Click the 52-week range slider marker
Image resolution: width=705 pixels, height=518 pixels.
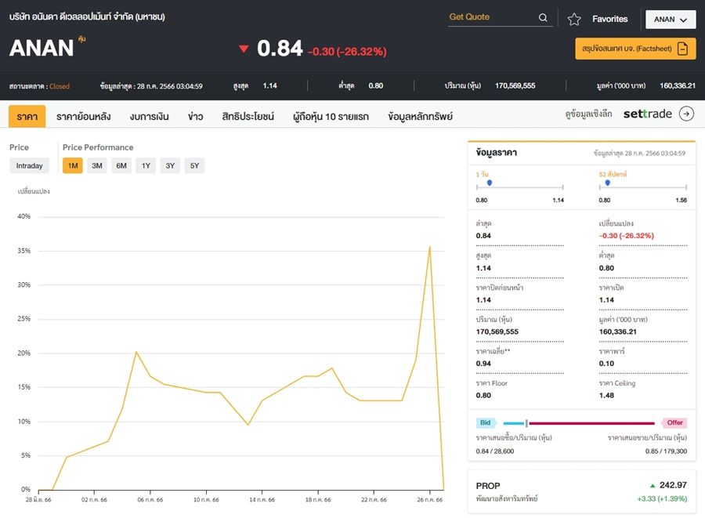607,183
